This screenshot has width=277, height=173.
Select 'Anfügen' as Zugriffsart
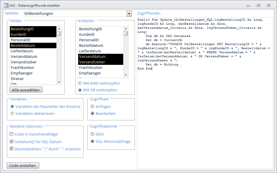(92, 106)
